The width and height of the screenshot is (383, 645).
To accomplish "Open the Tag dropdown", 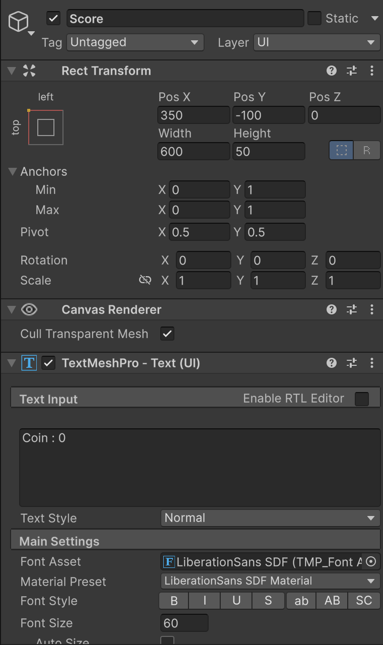I will pyautogui.click(x=135, y=42).
